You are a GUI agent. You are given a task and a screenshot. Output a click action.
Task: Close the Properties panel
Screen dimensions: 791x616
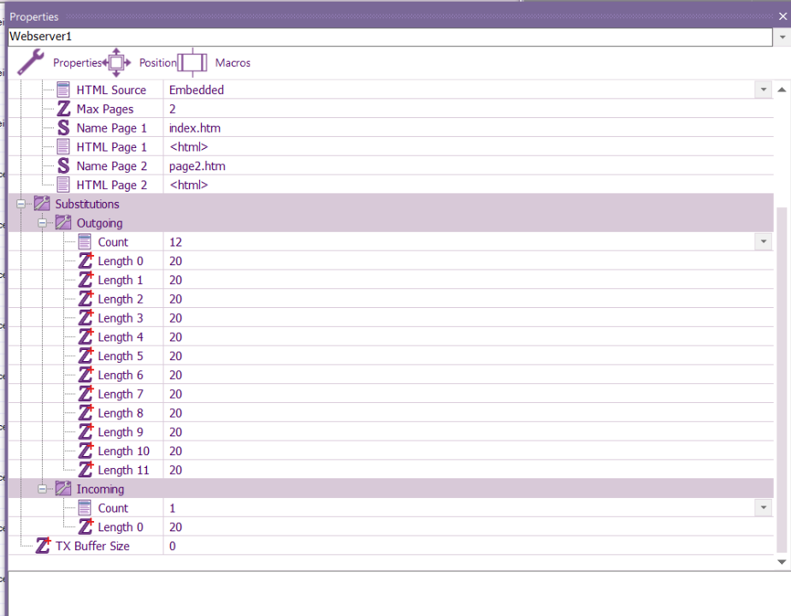tap(782, 16)
